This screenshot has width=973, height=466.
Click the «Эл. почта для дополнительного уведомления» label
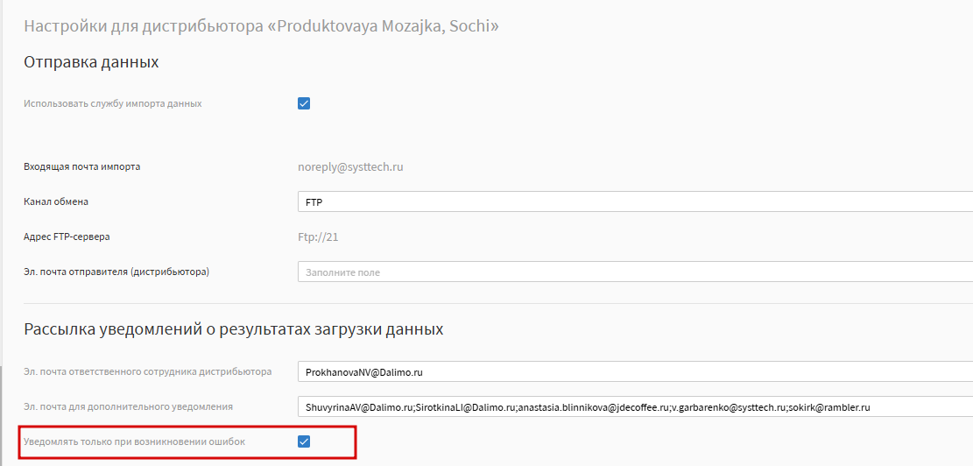click(129, 407)
